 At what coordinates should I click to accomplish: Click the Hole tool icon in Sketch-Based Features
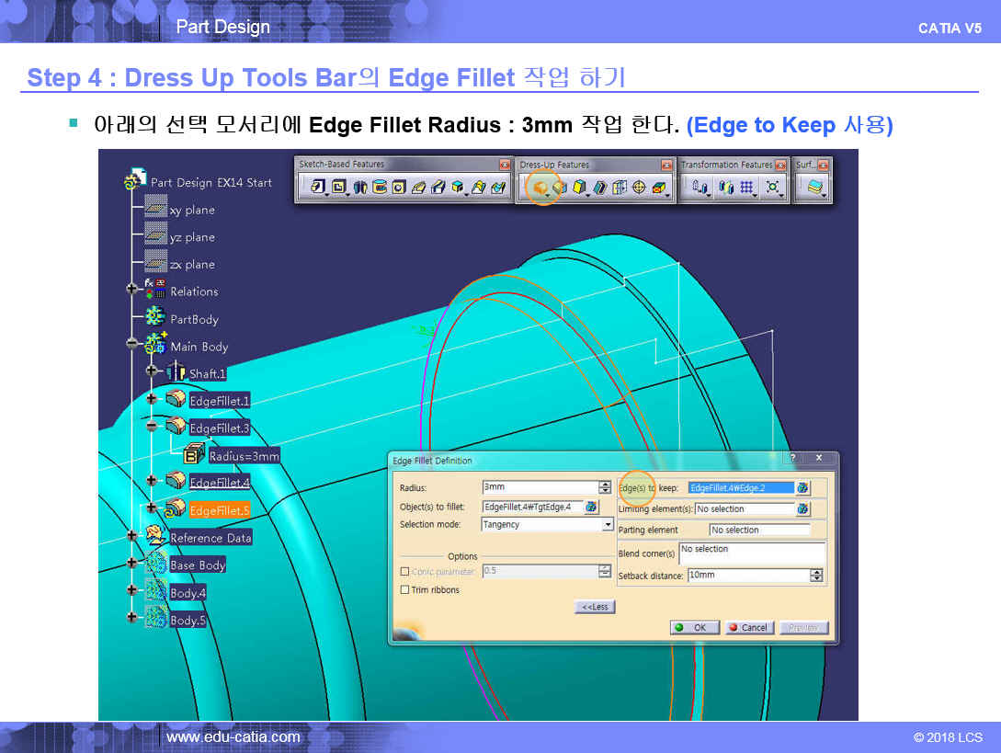399,188
